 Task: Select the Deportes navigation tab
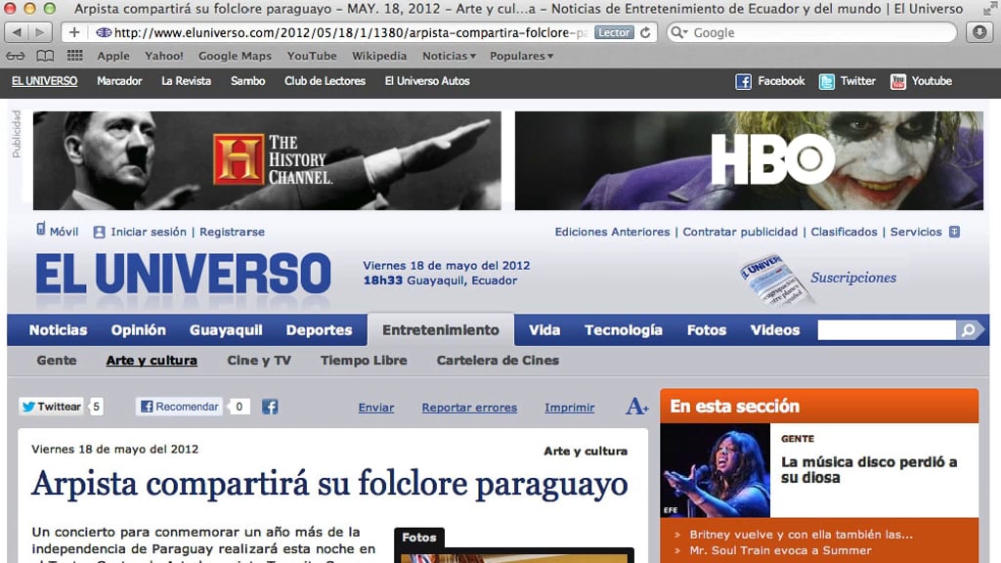(320, 330)
